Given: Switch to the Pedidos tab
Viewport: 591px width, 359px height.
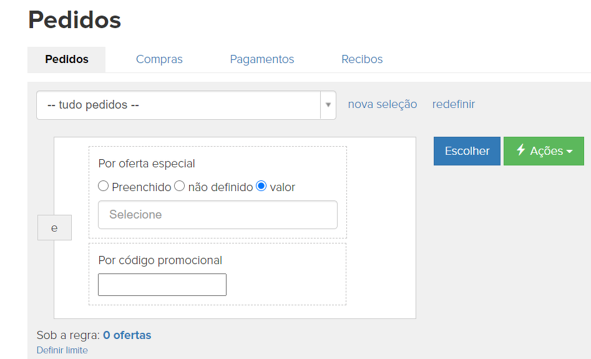Looking at the screenshot, I should [67, 59].
